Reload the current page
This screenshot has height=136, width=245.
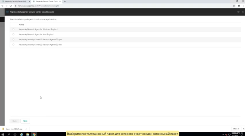click(x=11, y=6)
